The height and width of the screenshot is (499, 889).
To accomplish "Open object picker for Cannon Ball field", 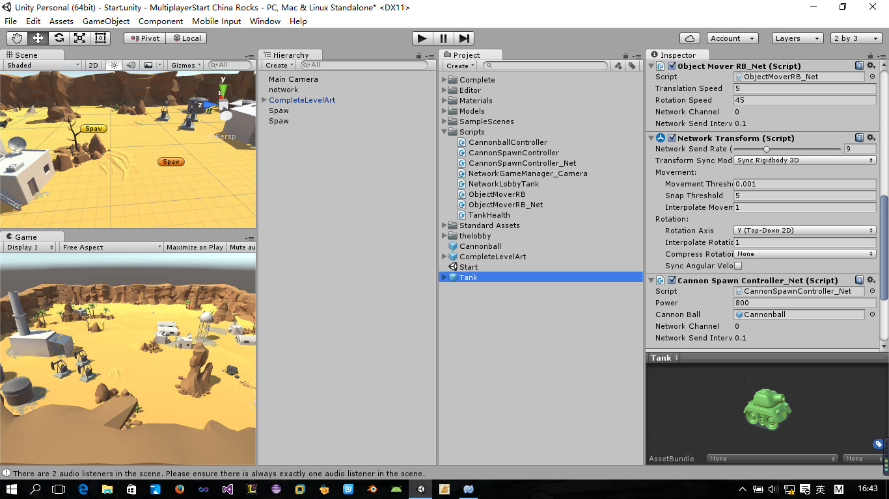I will (872, 314).
